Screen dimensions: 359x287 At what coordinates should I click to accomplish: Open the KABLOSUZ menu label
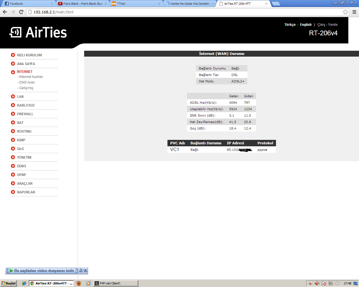click(26, 105)
